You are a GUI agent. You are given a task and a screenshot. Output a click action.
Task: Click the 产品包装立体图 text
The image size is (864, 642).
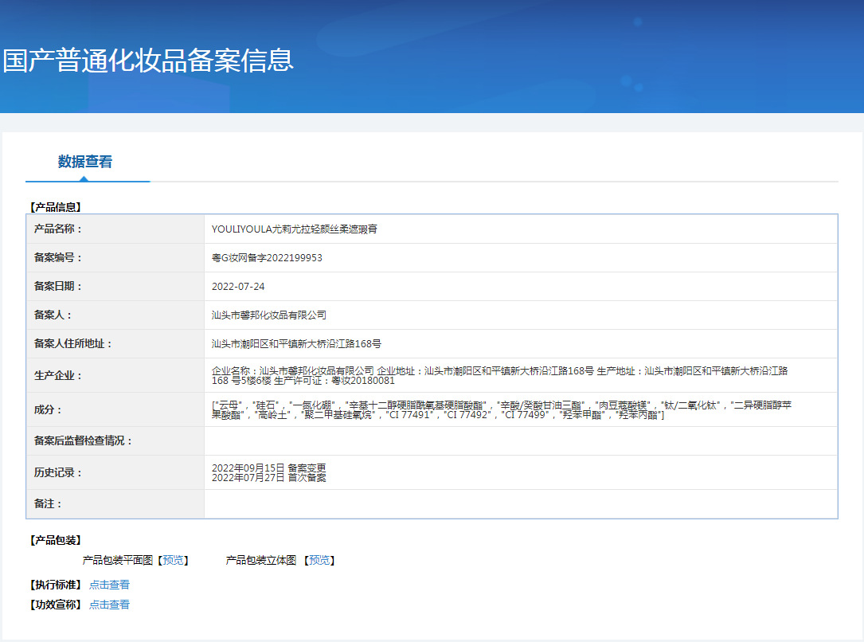pyautogui.click(x=261, y=561)
